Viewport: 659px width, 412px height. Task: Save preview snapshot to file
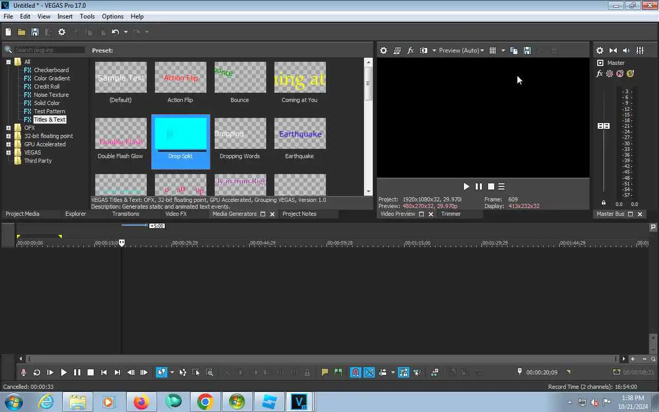coord(527,50)
